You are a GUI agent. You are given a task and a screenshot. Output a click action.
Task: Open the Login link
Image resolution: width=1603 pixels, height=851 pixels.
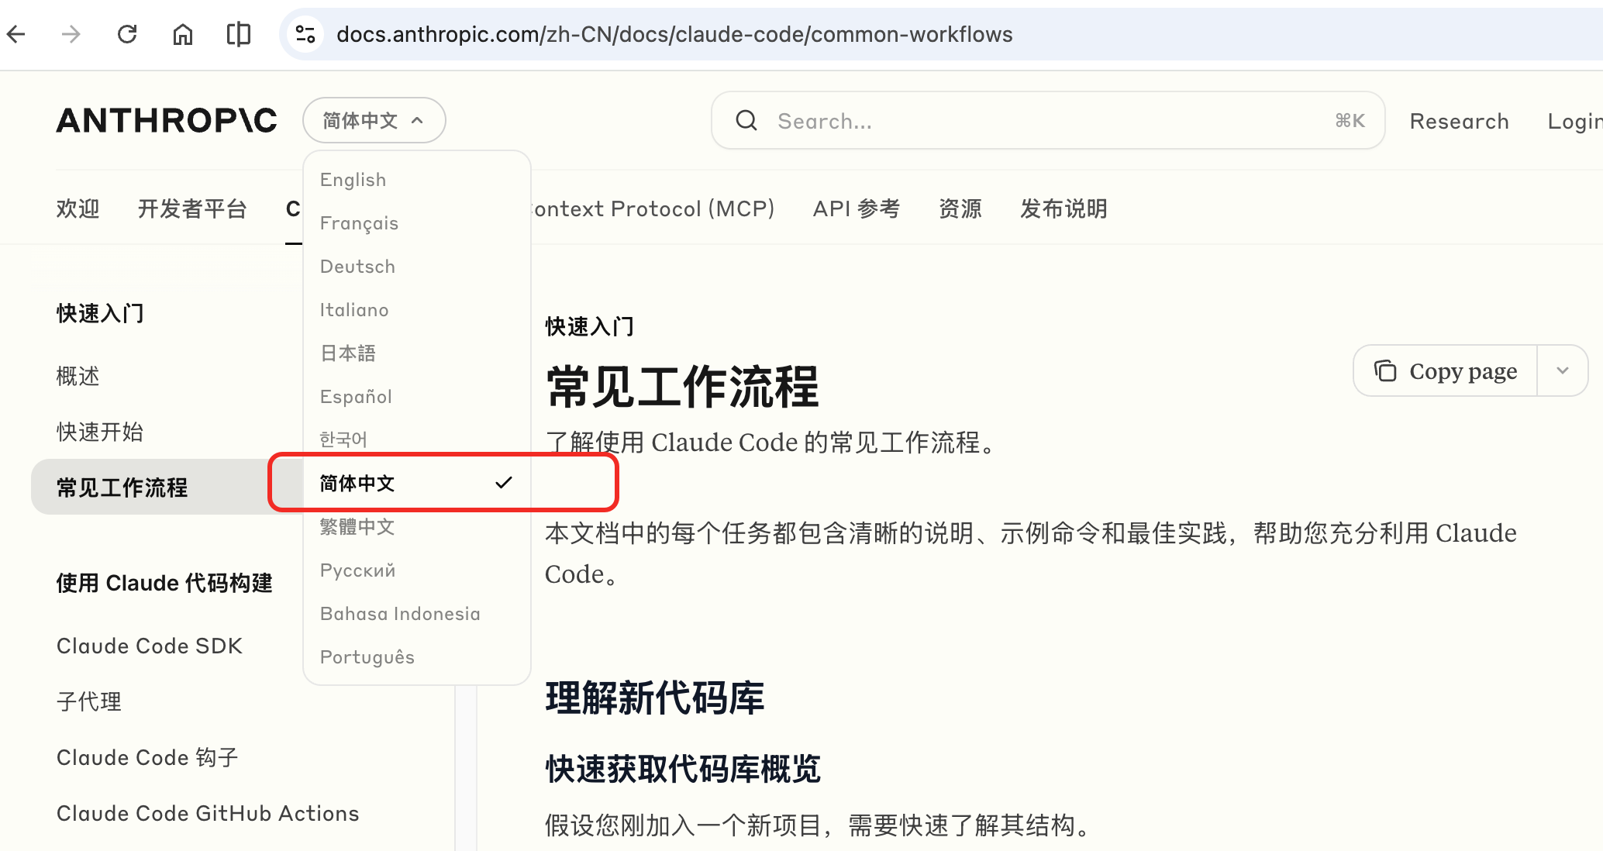(x=1575, y=121)
